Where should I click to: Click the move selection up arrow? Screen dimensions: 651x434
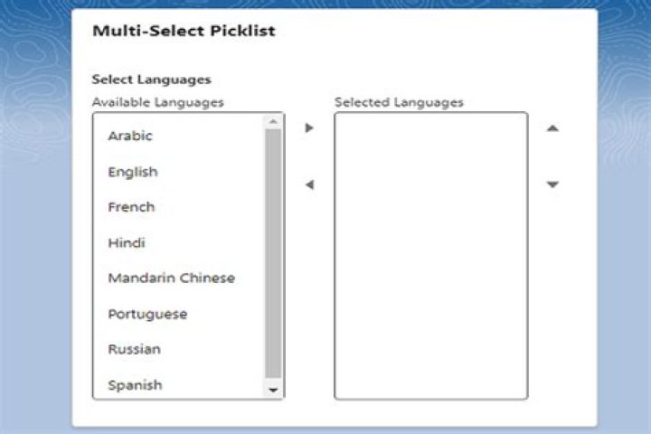(552, 128)
